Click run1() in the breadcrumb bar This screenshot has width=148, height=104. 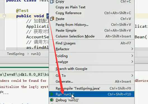tap(36, 54)
